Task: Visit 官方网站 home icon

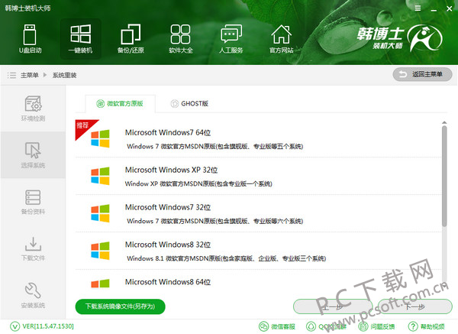Action: tap(281, 39)
